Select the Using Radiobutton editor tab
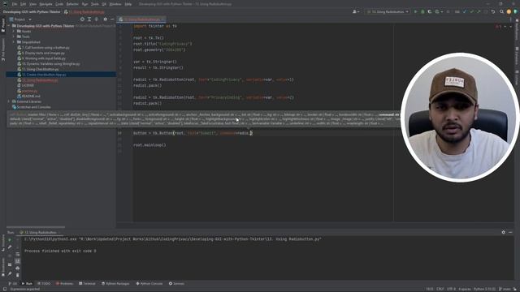The width and height of the screenshot is (520, 292). [x=142, y=19]
